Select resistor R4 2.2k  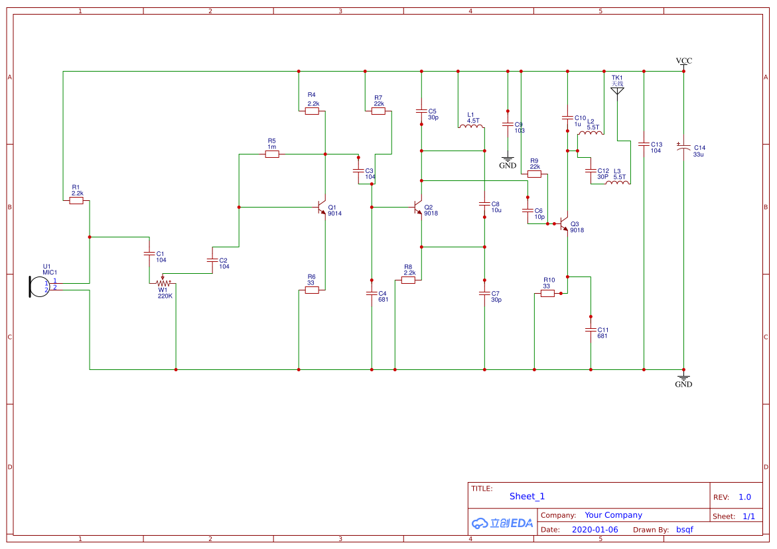pyautogui.click(x=312, y=111)
